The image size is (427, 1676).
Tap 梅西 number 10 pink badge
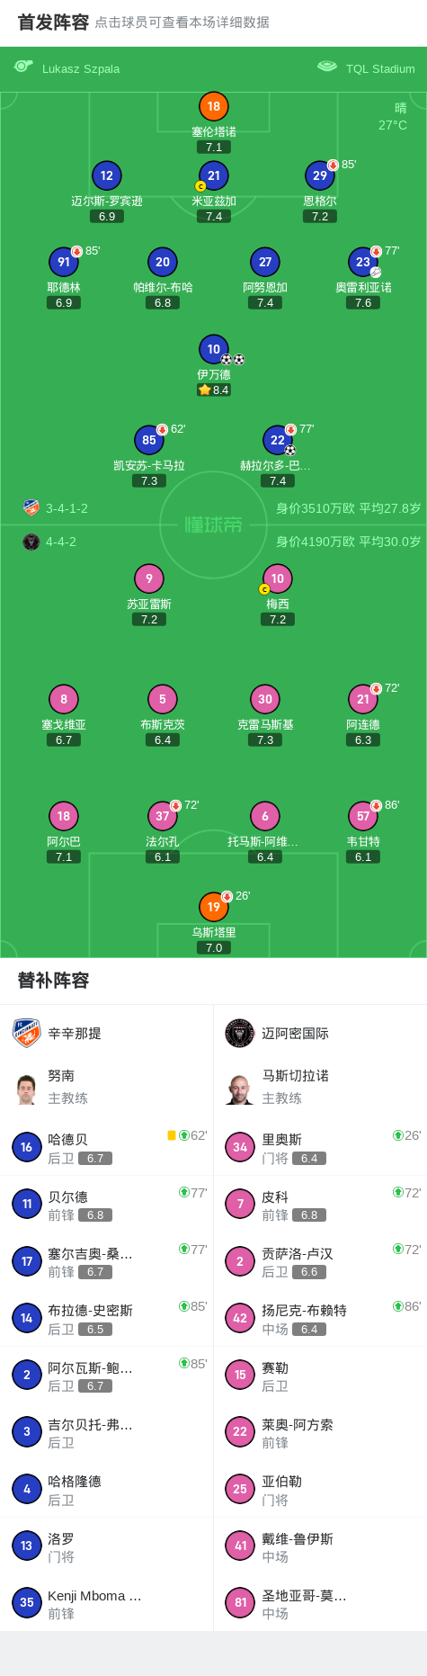point(278,578)
